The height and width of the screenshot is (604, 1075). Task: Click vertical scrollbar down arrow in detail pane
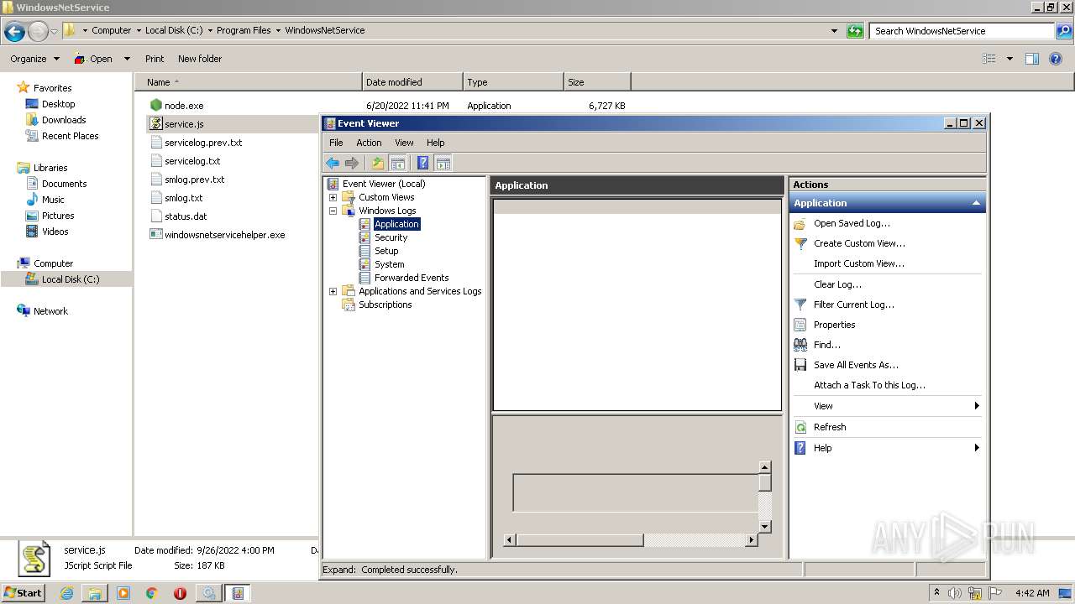(x=764, y=527)
